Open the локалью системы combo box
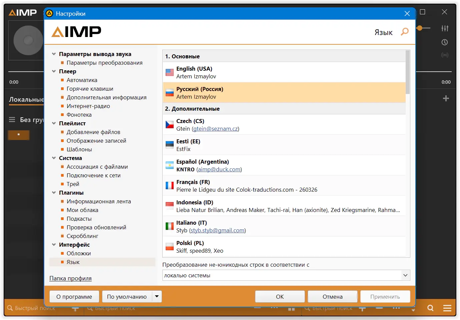Image resolution: width=460 pixels, height=320 pixels. coord(286,275)
